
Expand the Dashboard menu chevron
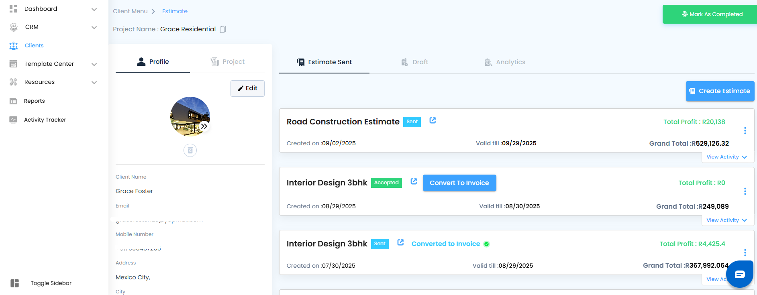tap(94, 9)
